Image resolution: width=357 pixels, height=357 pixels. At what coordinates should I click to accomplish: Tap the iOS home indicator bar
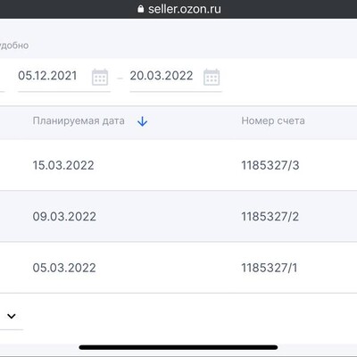(178, 347)
